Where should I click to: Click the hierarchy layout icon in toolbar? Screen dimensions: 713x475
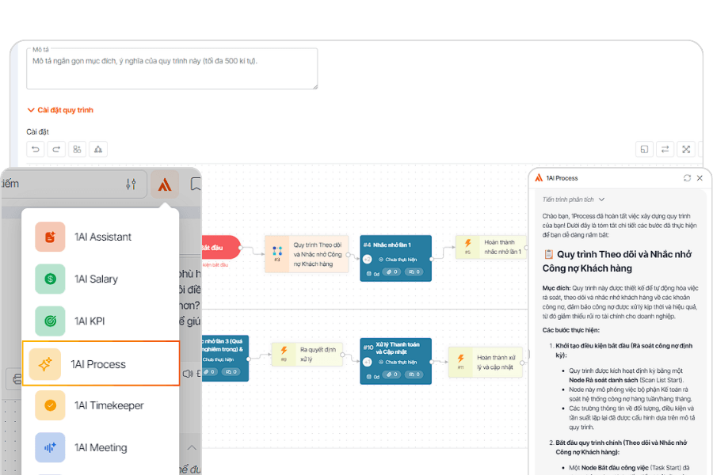click(x=97, y=149)
